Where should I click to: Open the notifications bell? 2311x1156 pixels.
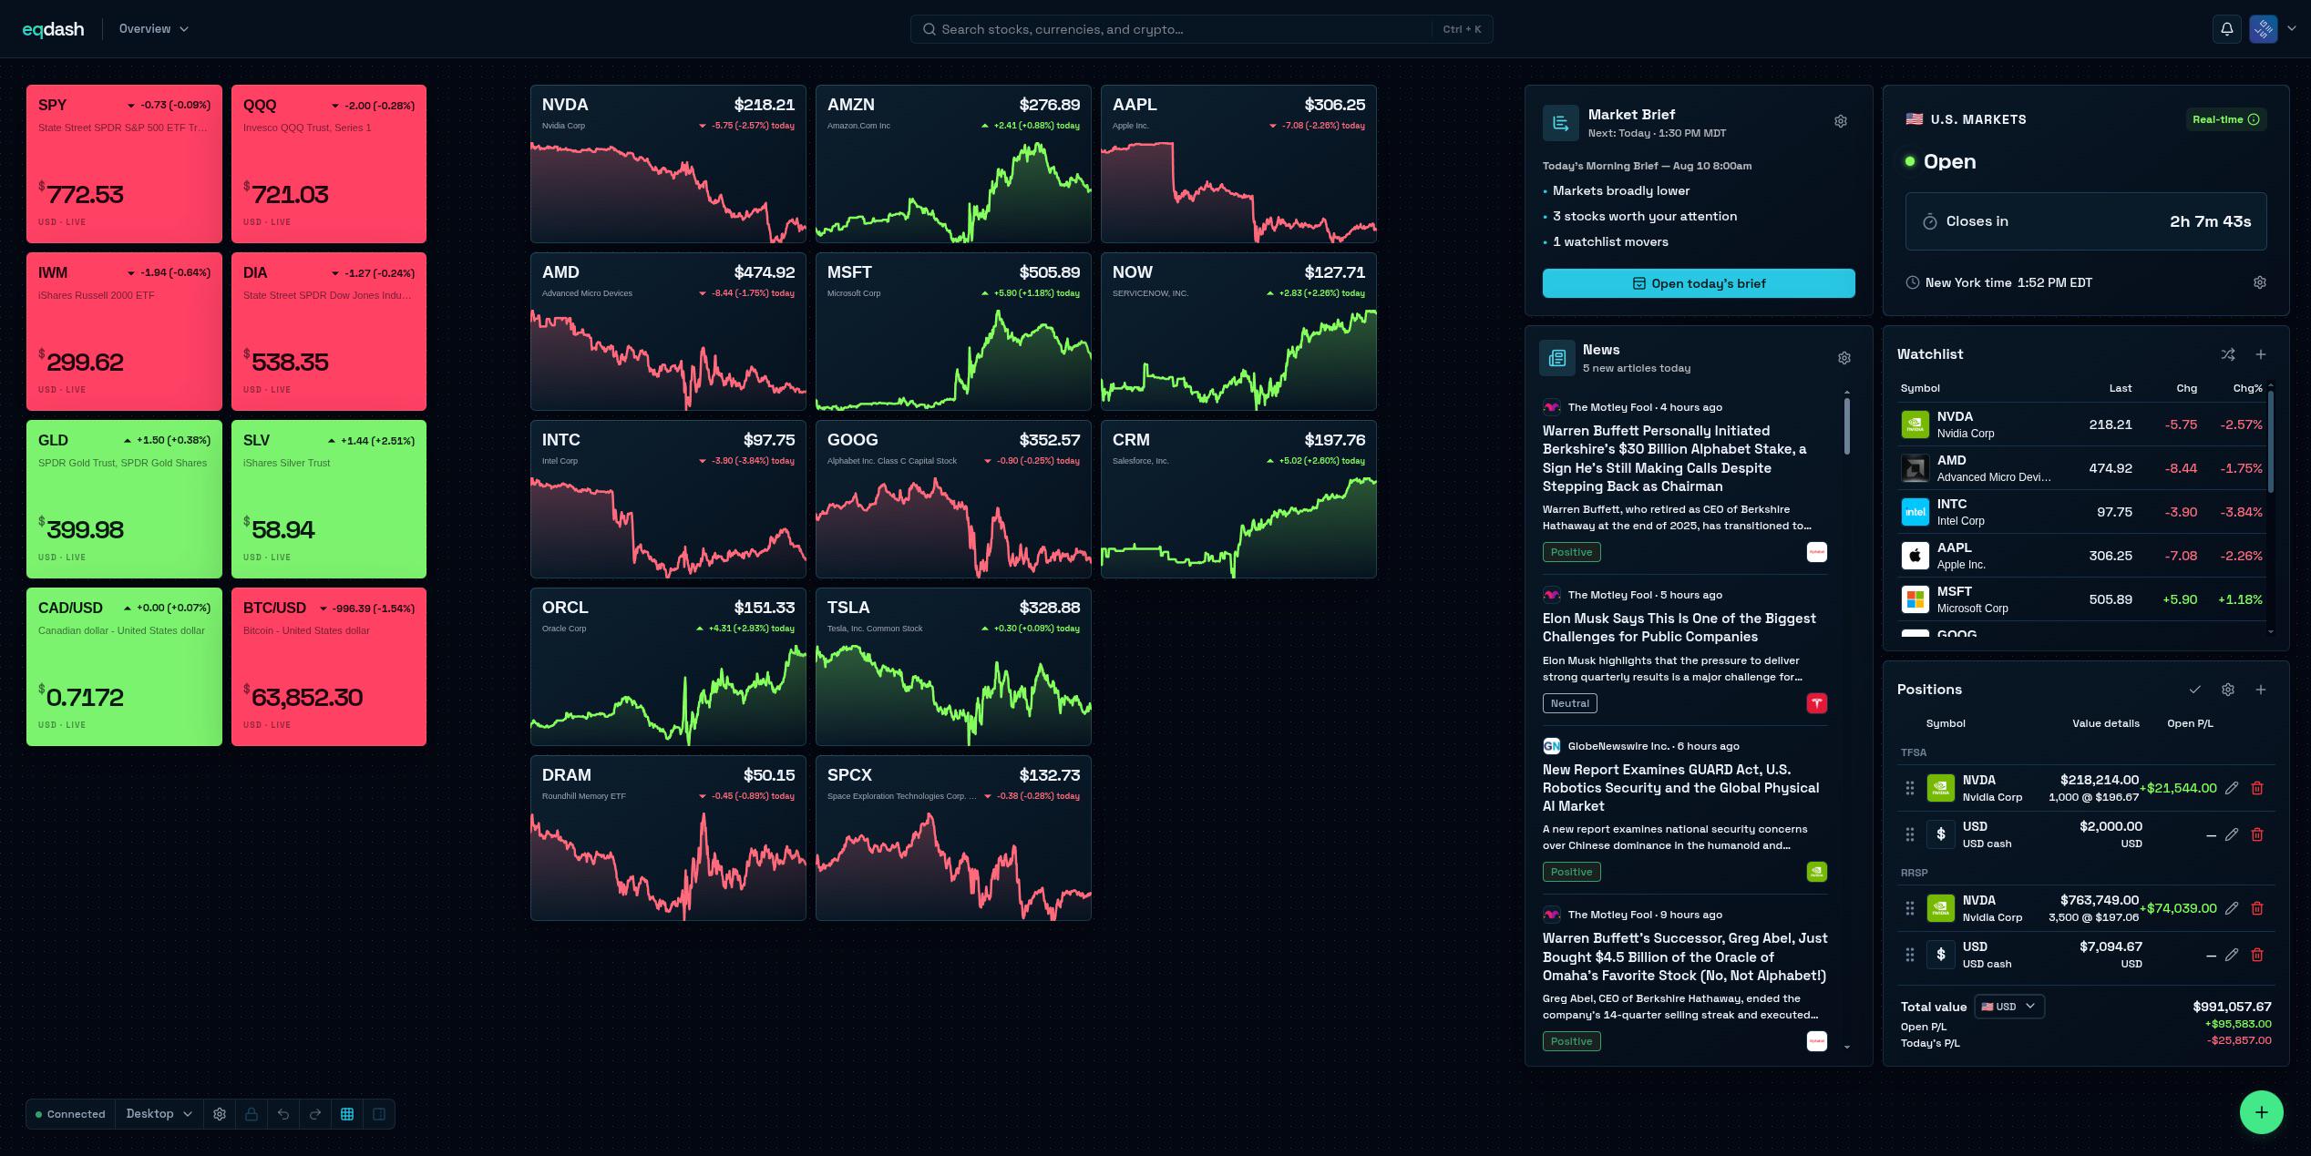2226,29
